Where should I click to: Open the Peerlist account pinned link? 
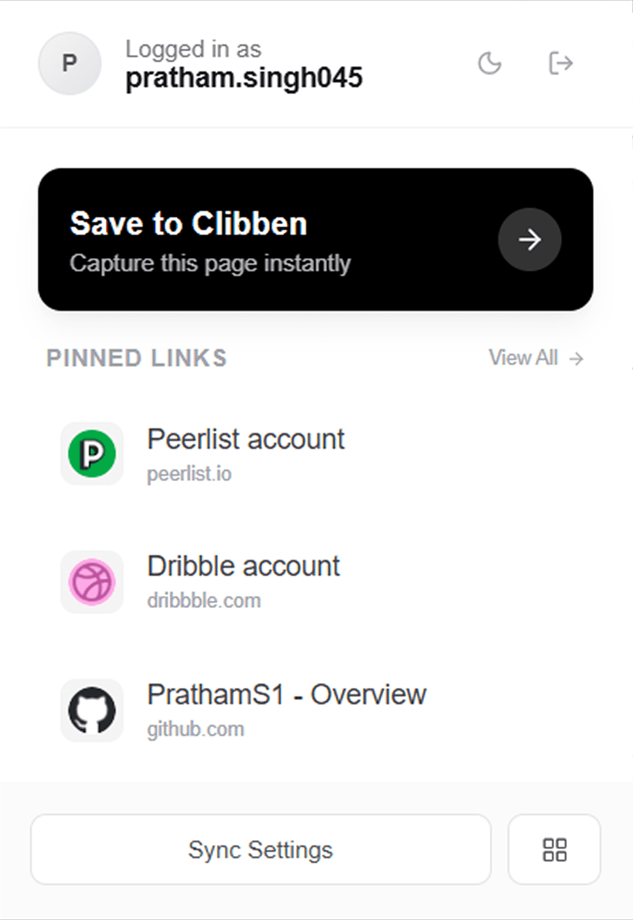click(x=245, y=439)
